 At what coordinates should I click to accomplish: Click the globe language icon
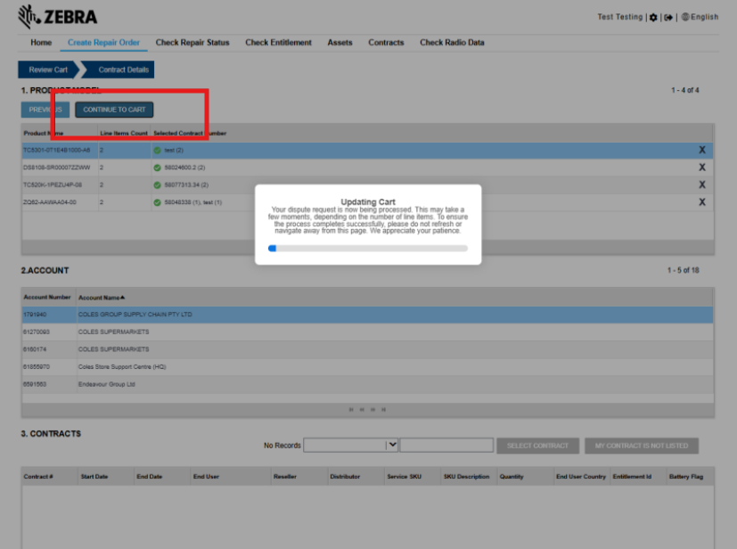pyautogui.click(x=685, y=17)
